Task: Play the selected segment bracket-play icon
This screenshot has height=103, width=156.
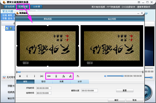Action: click(42, 76)
